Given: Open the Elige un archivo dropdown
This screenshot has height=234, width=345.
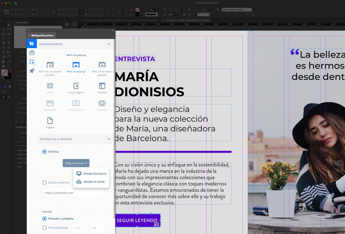Looking at the screenshot, I should pos(76,163).
